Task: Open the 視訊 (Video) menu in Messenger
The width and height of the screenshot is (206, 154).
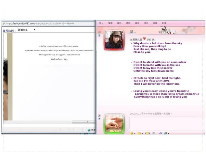Action: tap(119, 23)
